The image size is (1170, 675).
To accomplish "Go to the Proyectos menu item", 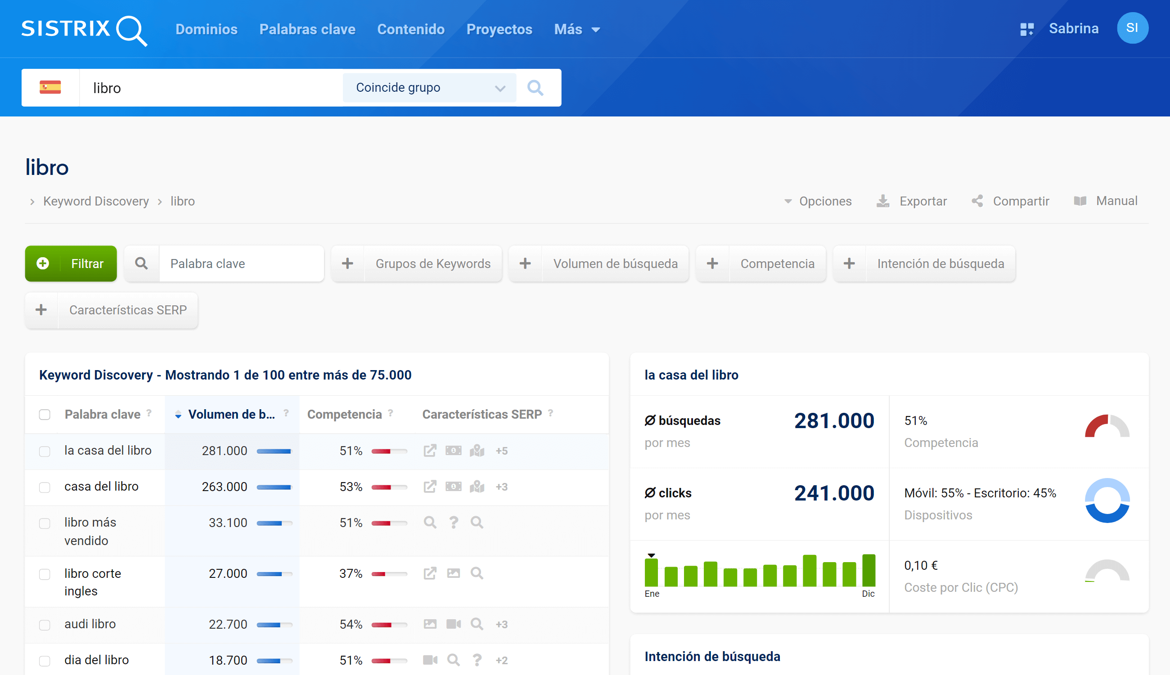I will coord(499,30).
